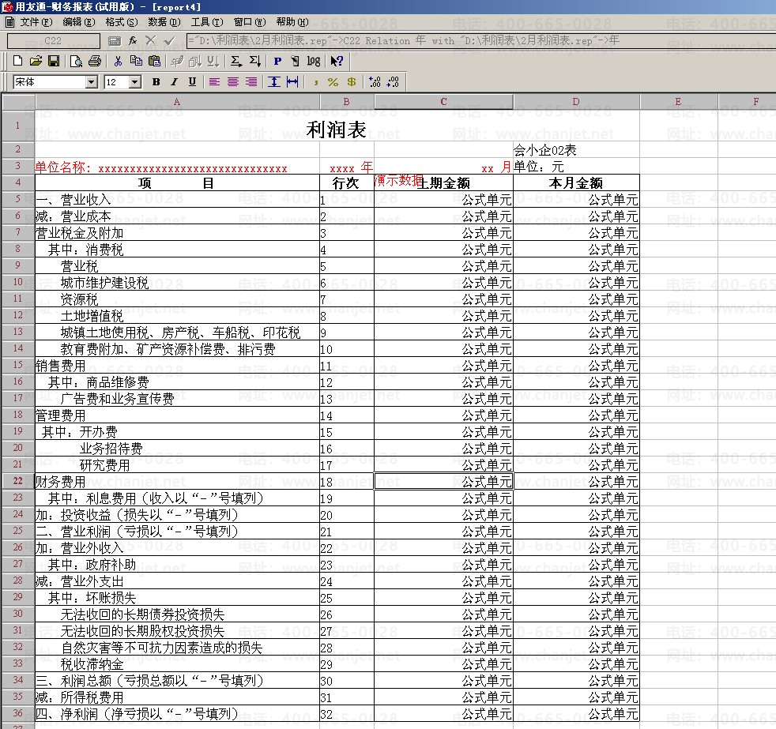Screen dimensions: 776x729
Task: Open the 格式(S) menu
Action: pos(122,22)
